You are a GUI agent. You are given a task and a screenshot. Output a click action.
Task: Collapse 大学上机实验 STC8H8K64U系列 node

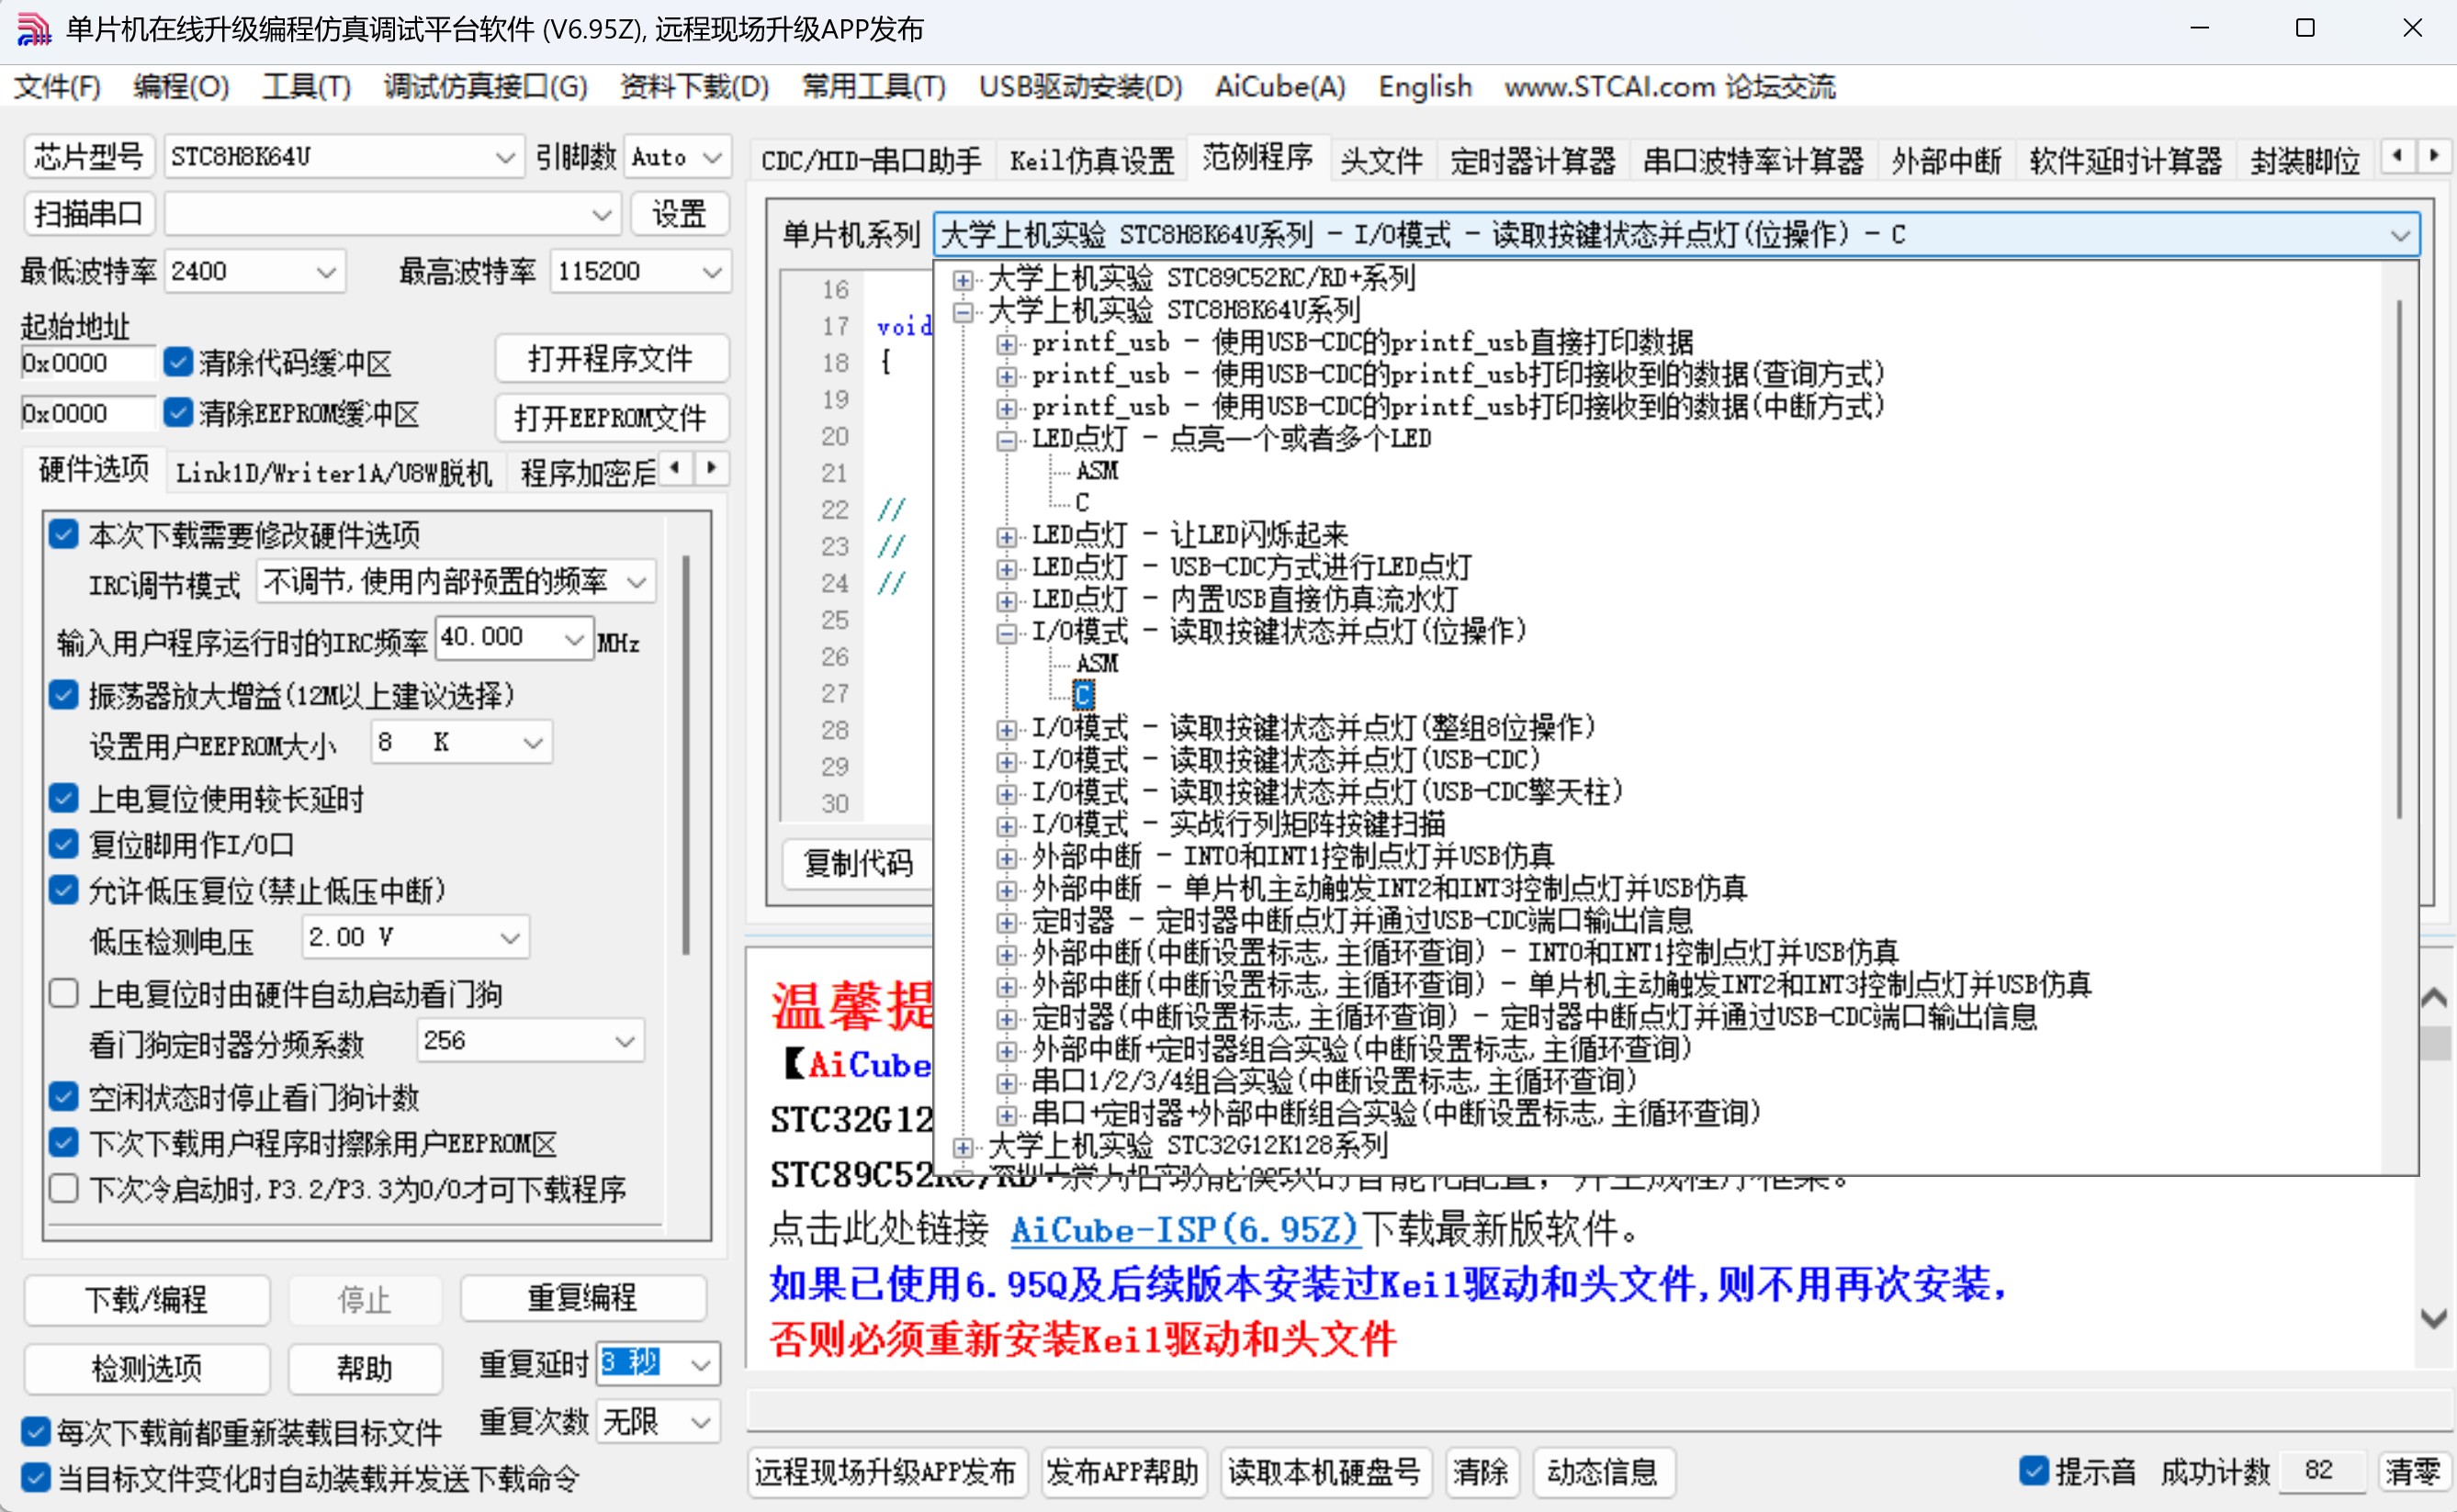(x=963, y=311)
